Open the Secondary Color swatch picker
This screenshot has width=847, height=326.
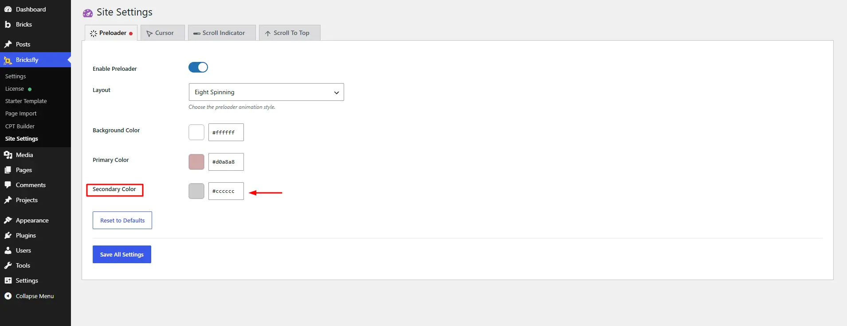point(196,191)
